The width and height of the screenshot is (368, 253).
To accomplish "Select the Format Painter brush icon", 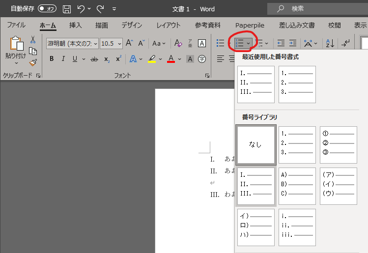I will pyautogui.click(x=33, y=62).
